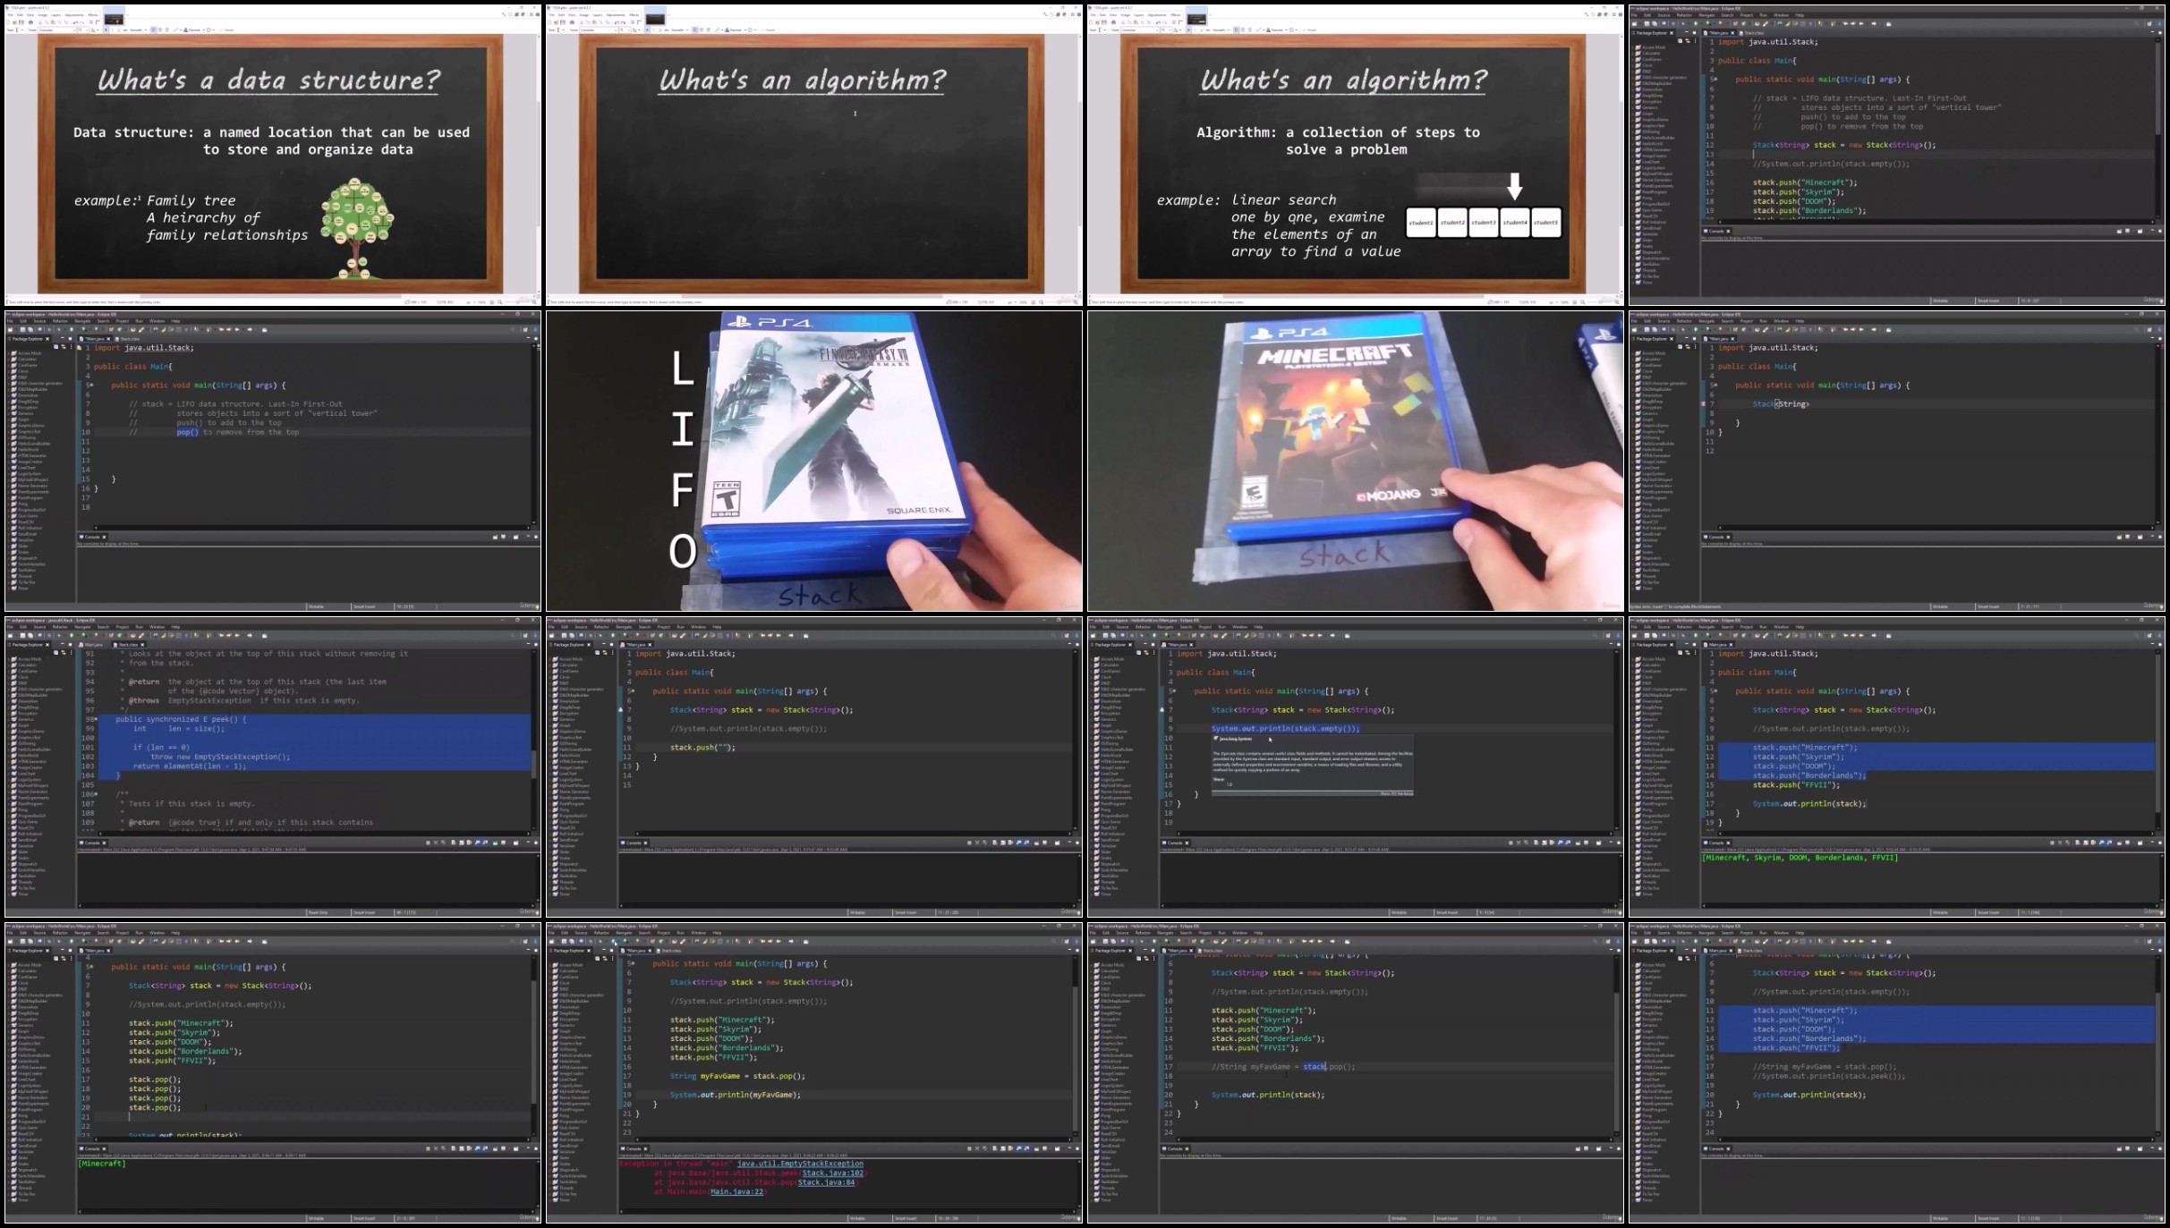This screenshot has width=2170, height=1228.
Task: Adjust the paint.net zoom slider on the linear search slide
Action: click(1600, 302)
